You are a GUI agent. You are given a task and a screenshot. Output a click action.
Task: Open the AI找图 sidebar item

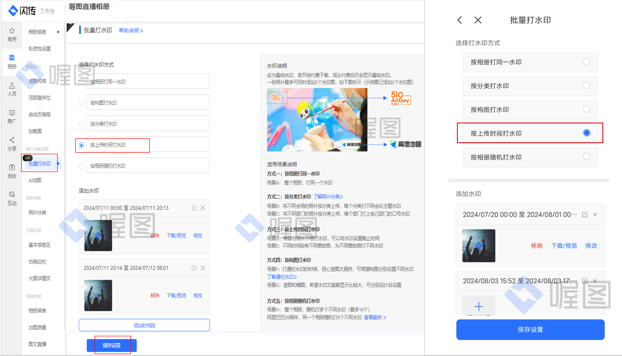[x=35, y=180]
